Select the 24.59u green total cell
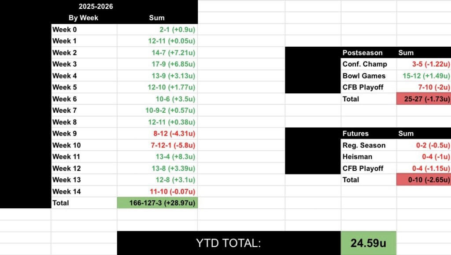This screenshot has height=255, width=451. 369,243
